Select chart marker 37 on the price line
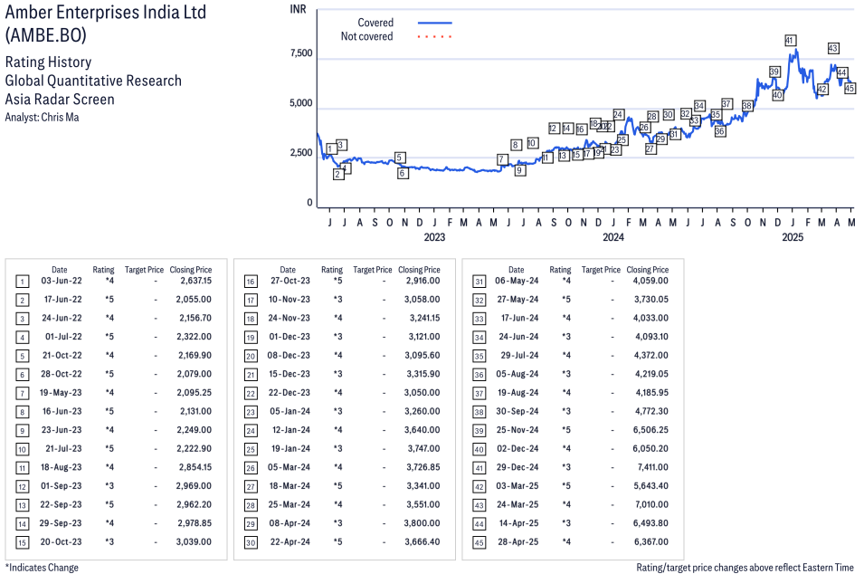 (x=726, y=103)
